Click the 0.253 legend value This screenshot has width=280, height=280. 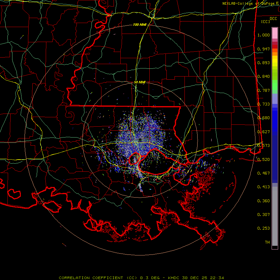click(x=264, y=228)
